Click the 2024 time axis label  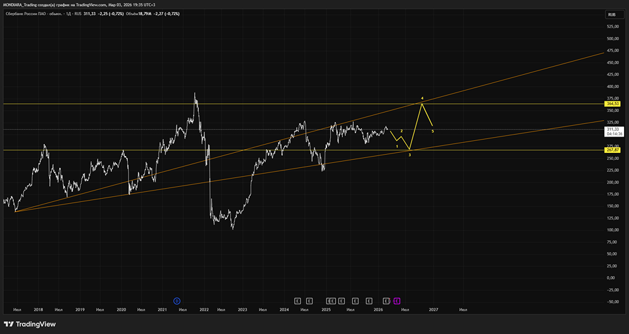[284, 309]
